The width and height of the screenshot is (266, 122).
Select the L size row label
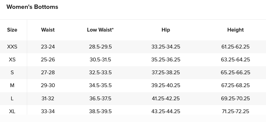tap(12, 98)
